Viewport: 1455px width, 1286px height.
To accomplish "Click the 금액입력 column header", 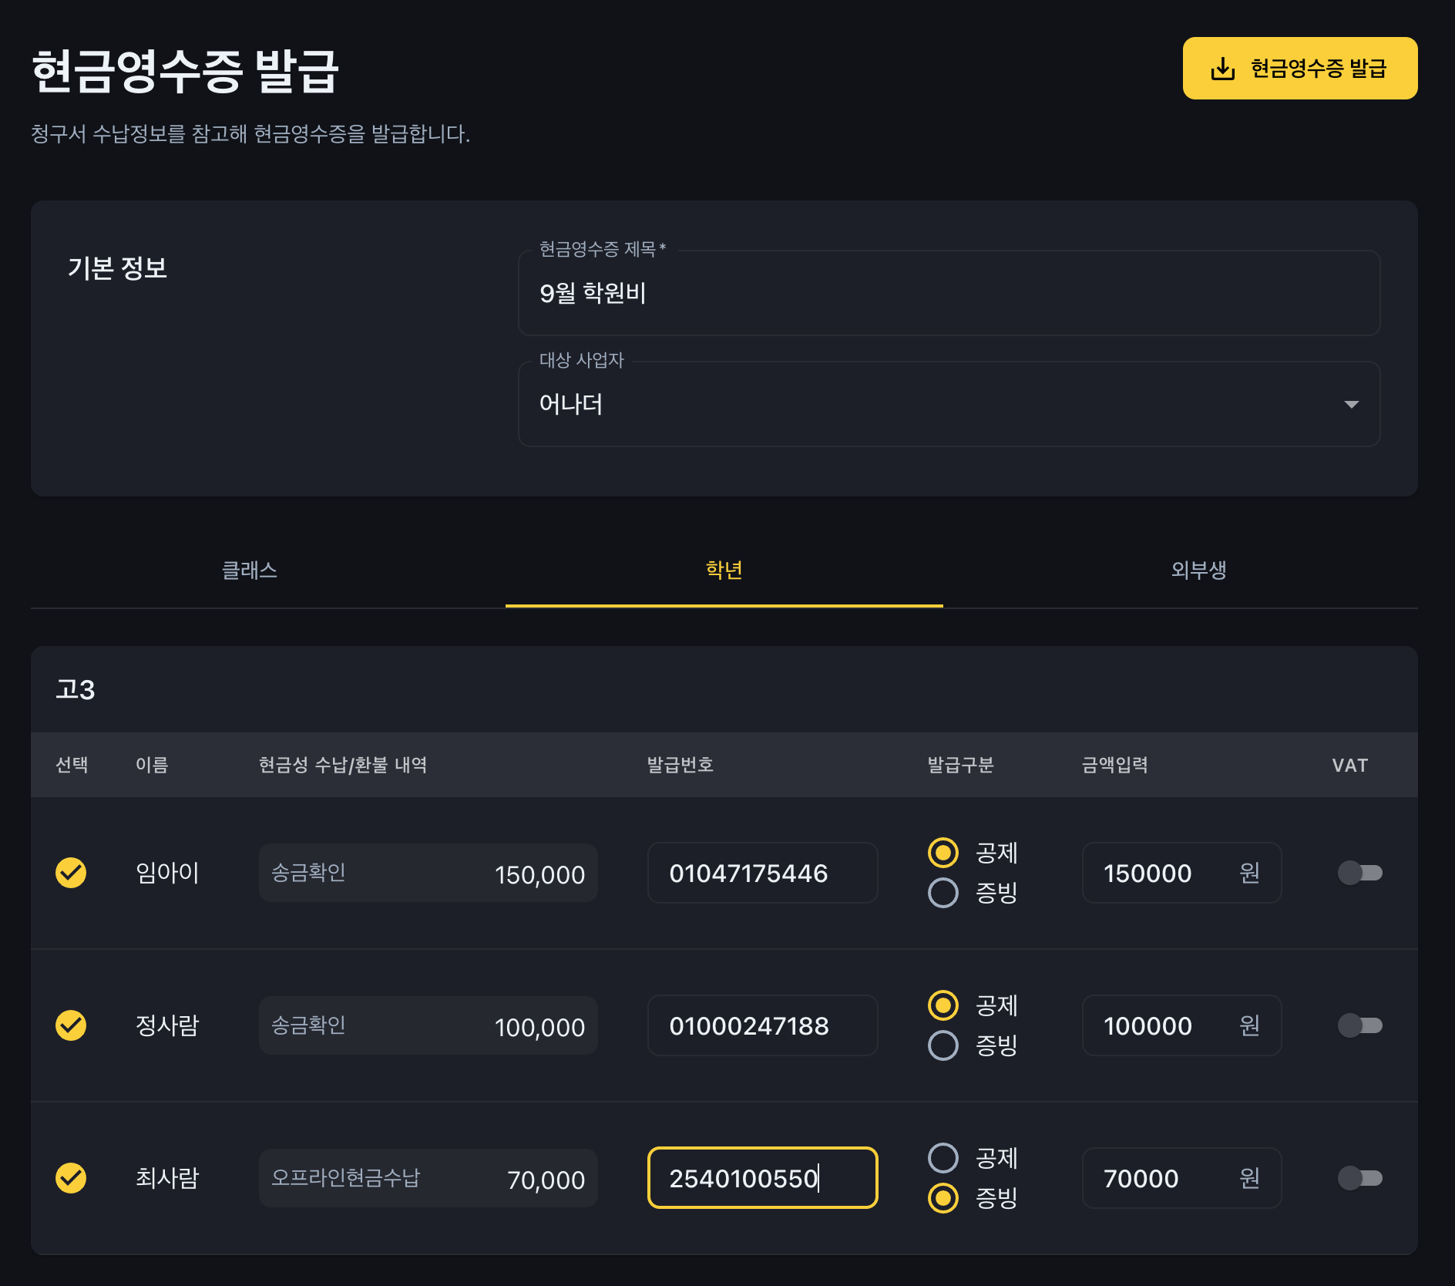I will point(1115,765).
